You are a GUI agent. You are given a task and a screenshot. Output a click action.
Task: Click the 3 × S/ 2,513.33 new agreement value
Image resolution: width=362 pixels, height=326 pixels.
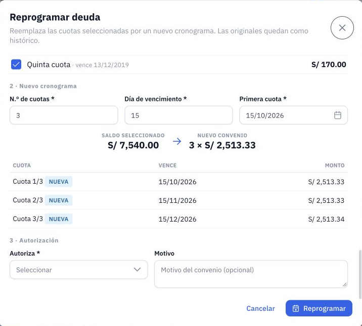[x=222, y=145]
